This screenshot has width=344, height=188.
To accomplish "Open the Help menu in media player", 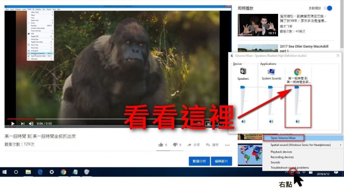I will [59, 10].
